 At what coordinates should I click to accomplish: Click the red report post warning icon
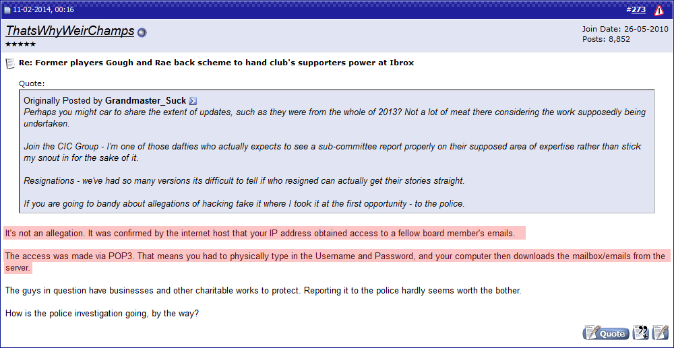pos(659,10)
